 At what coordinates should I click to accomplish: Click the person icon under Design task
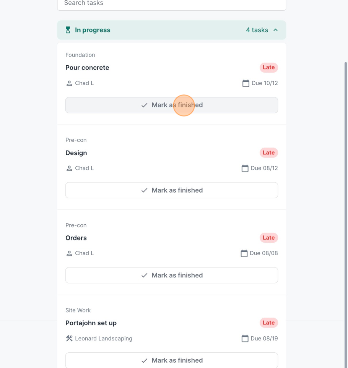pos(69,168)
